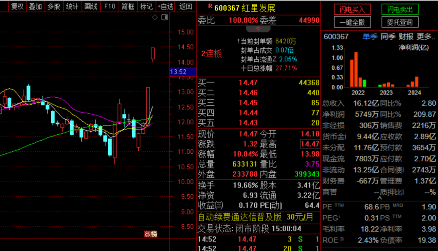Select 多股 multi-stock view
Screen dimensions: 438x251
point(54,6)
